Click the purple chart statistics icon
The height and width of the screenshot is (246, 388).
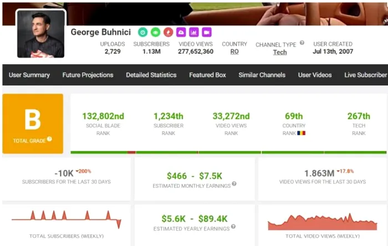pyautogui.click(x=193, y=32)
